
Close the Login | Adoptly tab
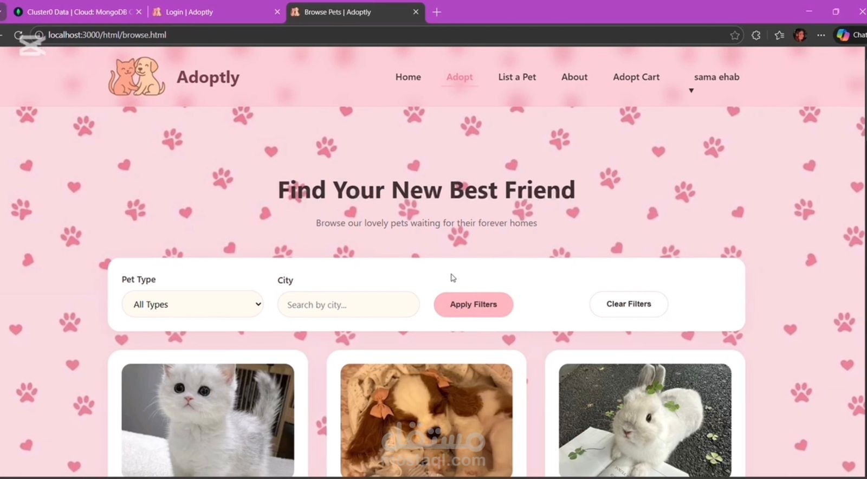277,12
